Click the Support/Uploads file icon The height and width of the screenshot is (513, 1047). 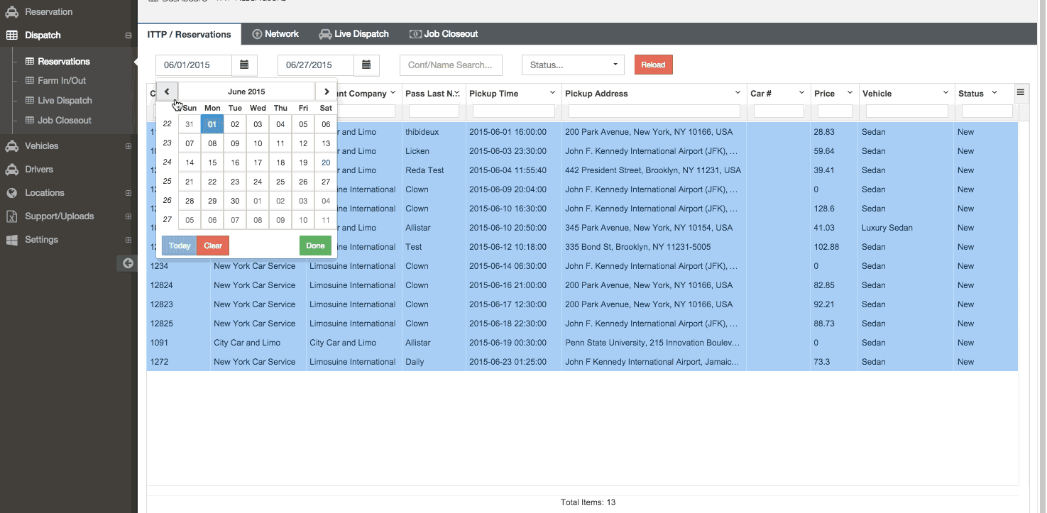tap(12, 216)
